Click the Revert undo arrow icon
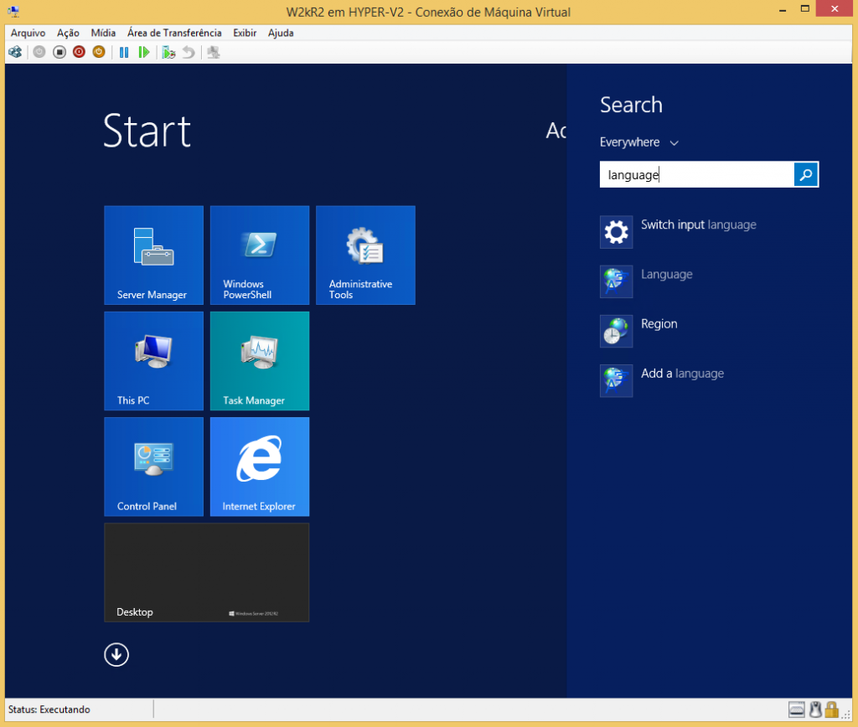The image size is (858, 727). [189, 53]
